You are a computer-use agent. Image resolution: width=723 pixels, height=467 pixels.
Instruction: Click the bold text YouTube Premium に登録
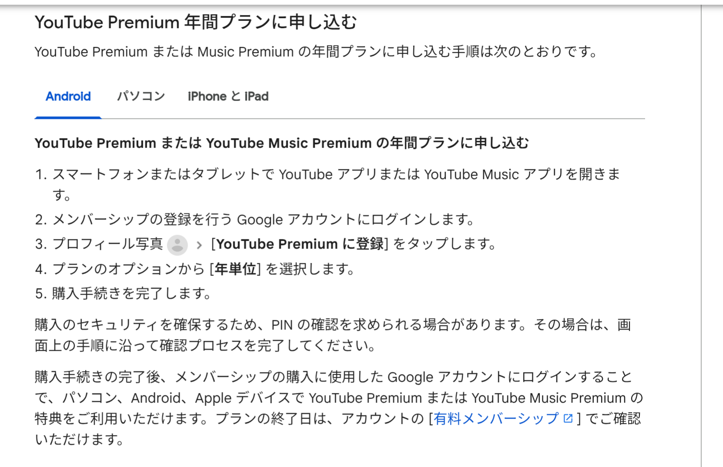(x=300, y=244)
